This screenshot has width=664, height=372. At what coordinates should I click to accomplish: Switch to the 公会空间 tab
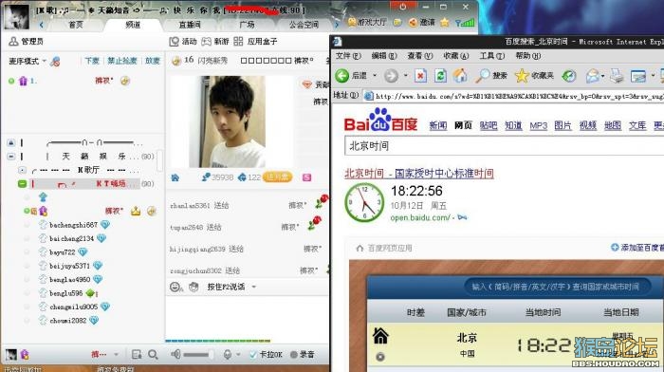tap(304, 25)
